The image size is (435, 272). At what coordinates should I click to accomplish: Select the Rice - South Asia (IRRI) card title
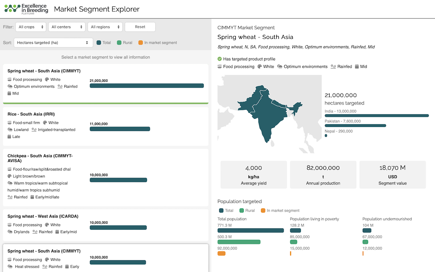31,114
